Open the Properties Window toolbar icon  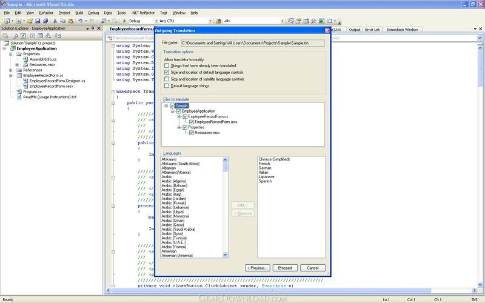click(x=298, y=21)
